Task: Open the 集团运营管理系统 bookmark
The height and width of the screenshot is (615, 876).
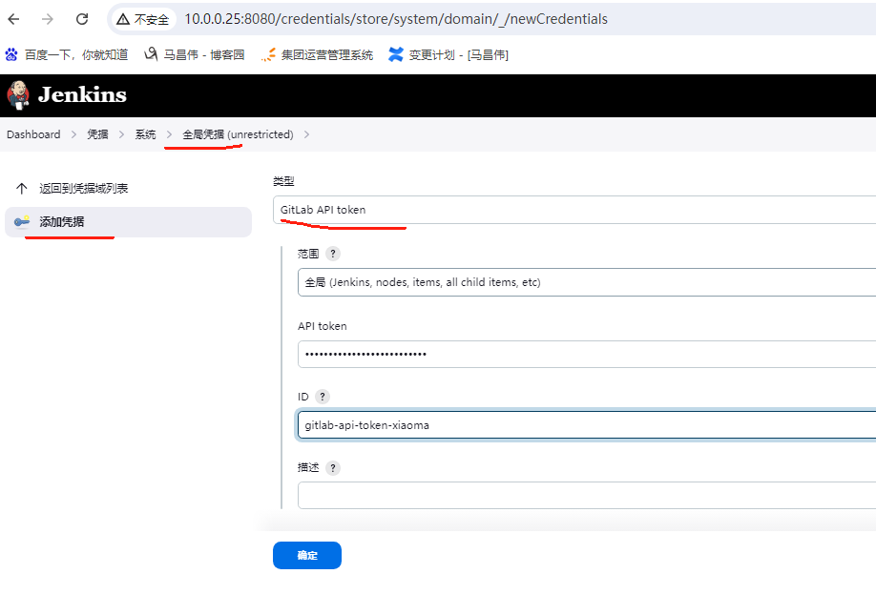Action: click(x=318, y=54)
